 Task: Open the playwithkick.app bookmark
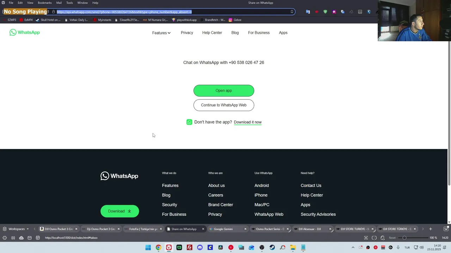tap(184, 20)
